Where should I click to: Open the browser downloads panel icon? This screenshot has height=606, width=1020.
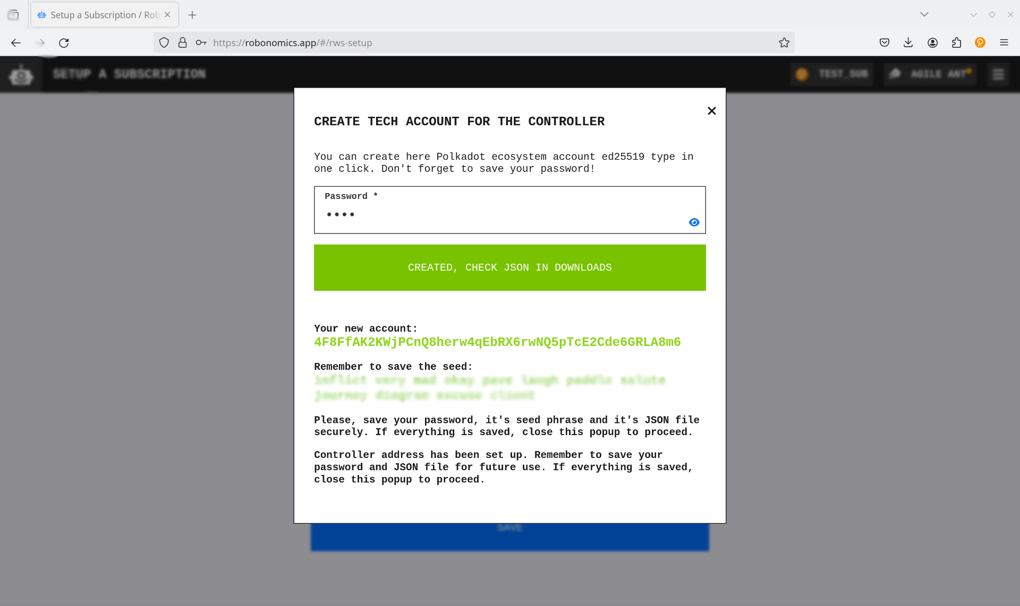[x=908, y=42]
